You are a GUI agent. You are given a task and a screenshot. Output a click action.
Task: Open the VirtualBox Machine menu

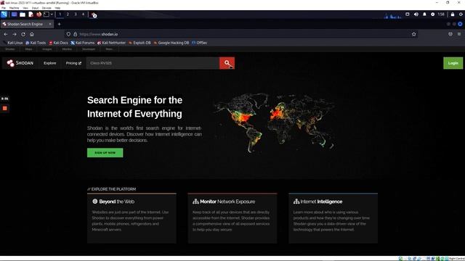(15, 8)
